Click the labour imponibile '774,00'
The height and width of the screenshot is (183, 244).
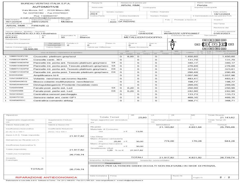pyautogui.click(x=169, y=141)
